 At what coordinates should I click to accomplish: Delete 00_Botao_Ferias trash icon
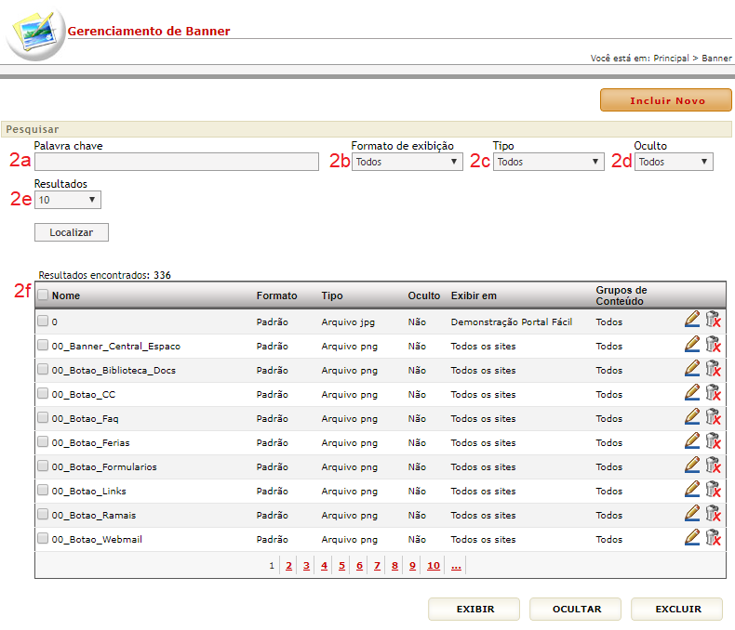click(x=713, y=441)
